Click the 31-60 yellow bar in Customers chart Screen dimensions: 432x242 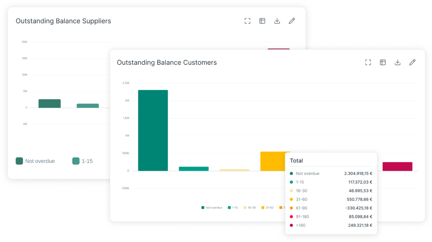click(273, 161)
